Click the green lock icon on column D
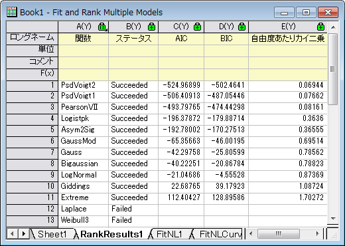 [x=241, y=27]
